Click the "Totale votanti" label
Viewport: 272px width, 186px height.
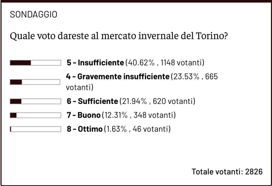(217, 172)
